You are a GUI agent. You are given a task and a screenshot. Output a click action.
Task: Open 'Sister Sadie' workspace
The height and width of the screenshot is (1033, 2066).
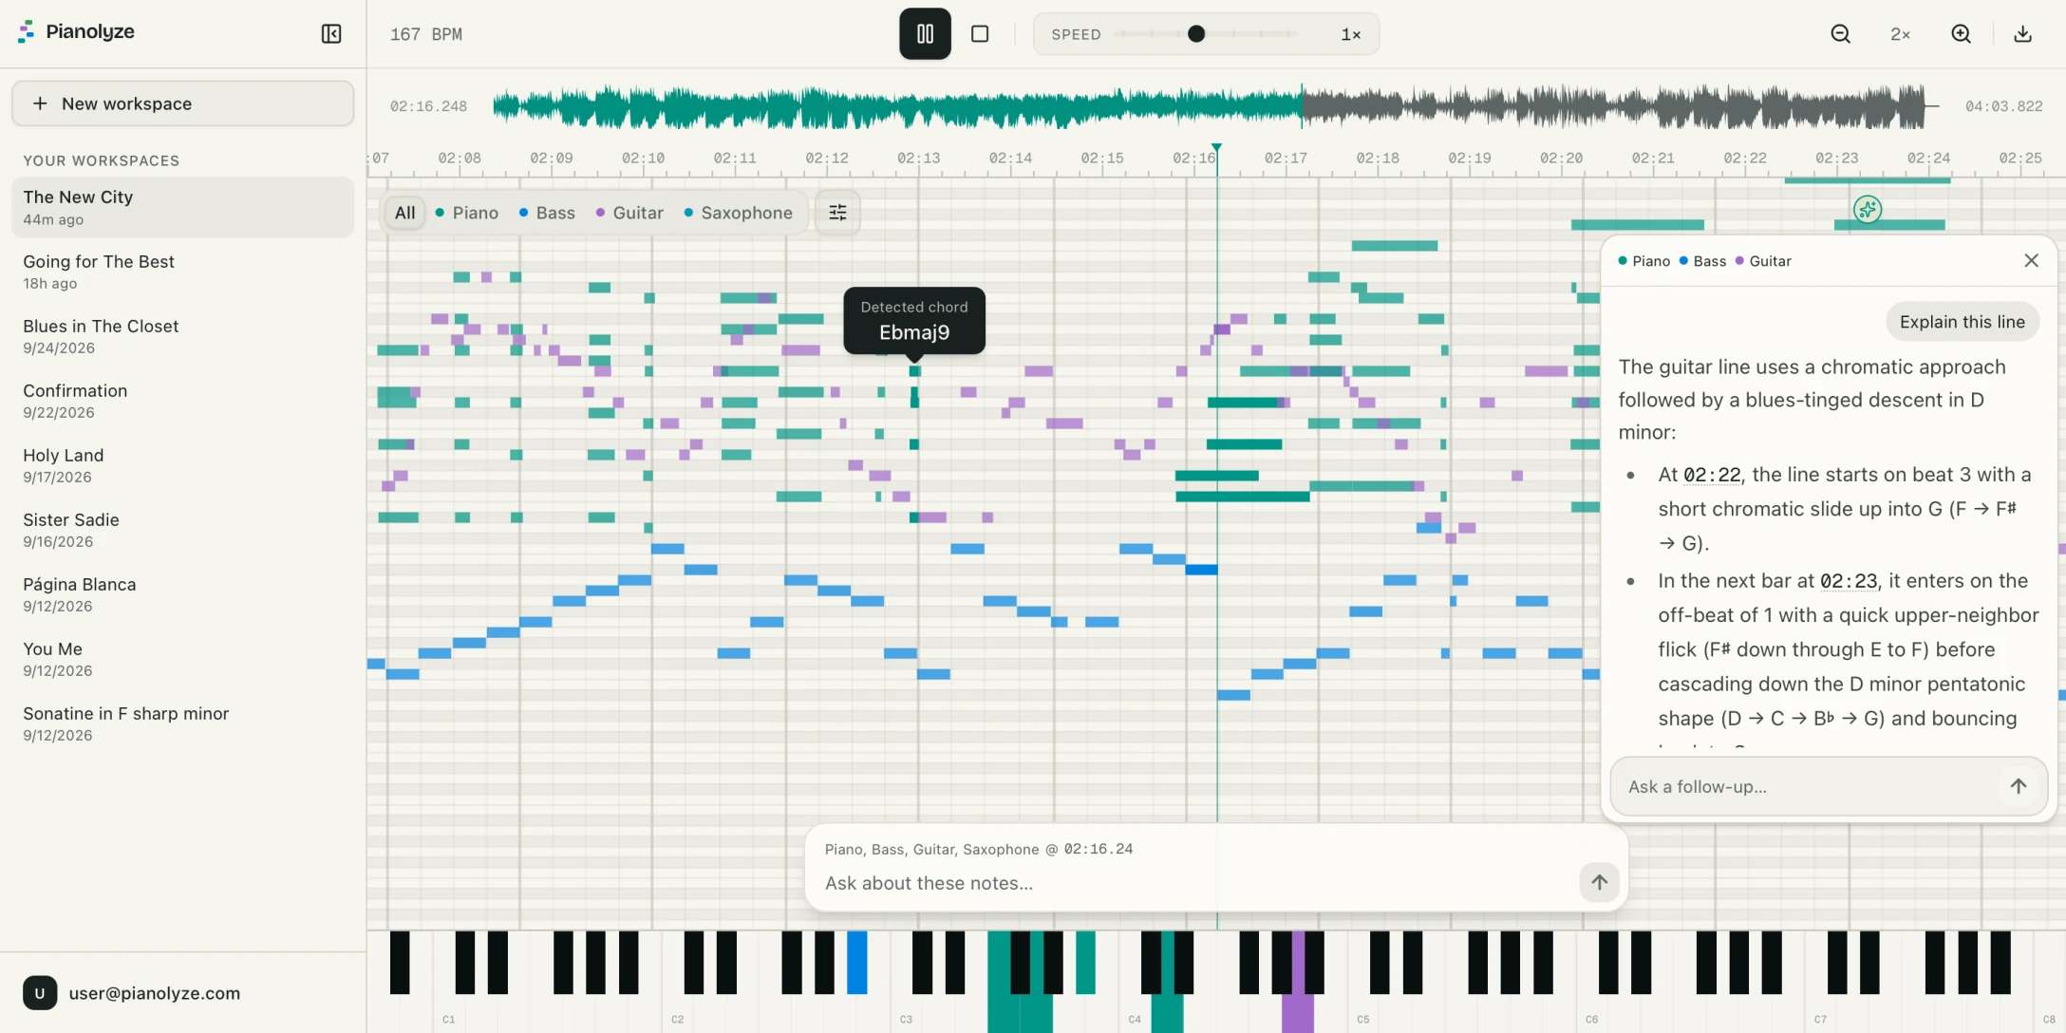(x=182, y=530)
